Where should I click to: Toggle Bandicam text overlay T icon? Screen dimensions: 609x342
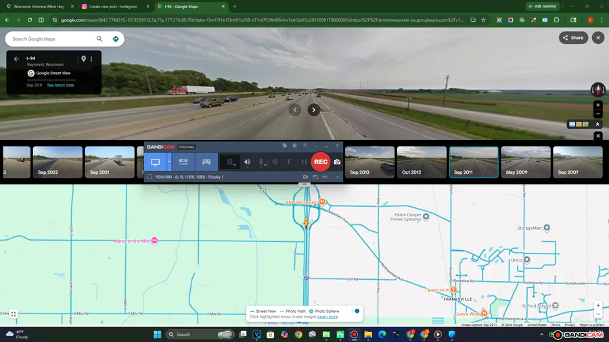click(288, 162)
